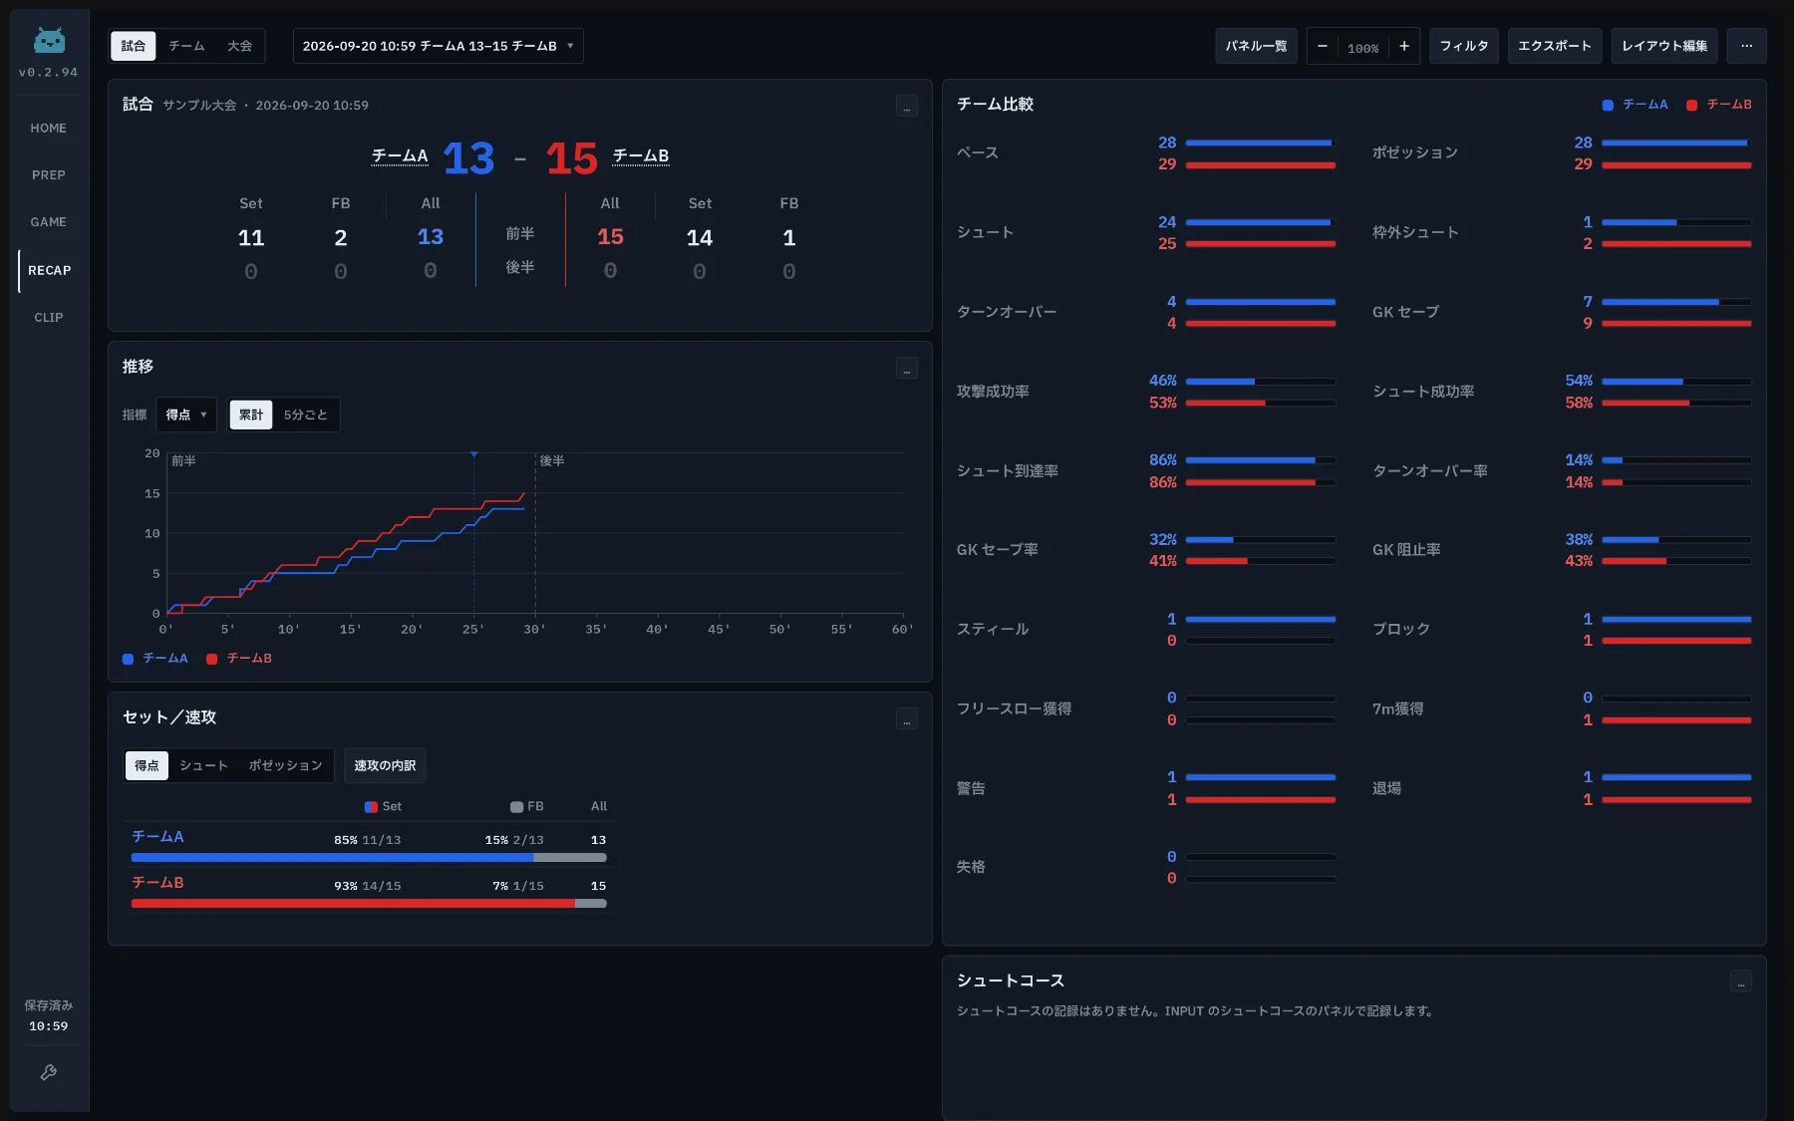Screen dimensions: 1794x1121
Task: Toggle the 速攻の内訳 breakdown
Action: (x=385, y=765)
